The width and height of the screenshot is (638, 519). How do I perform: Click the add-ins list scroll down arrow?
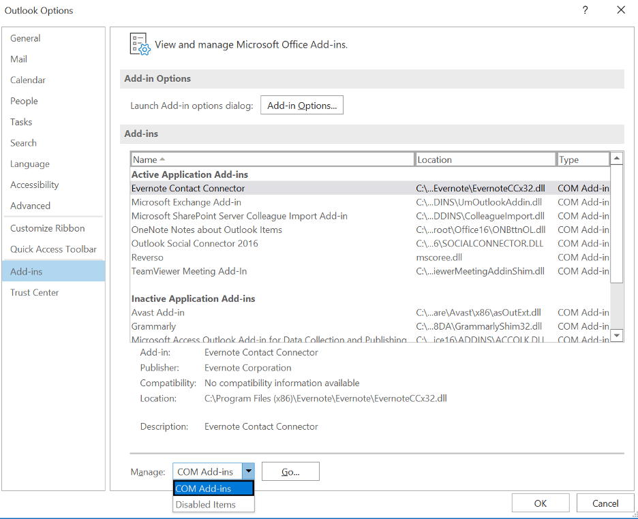pyautogui.click(x=617, y=335)
